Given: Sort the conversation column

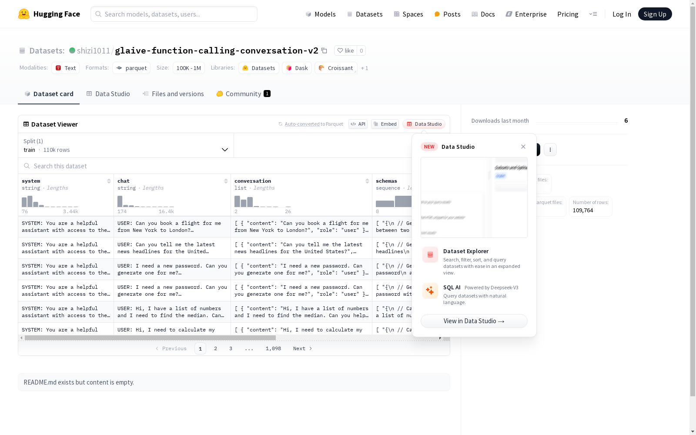Looking at the screenshot, I should click(x=367, y=181).
